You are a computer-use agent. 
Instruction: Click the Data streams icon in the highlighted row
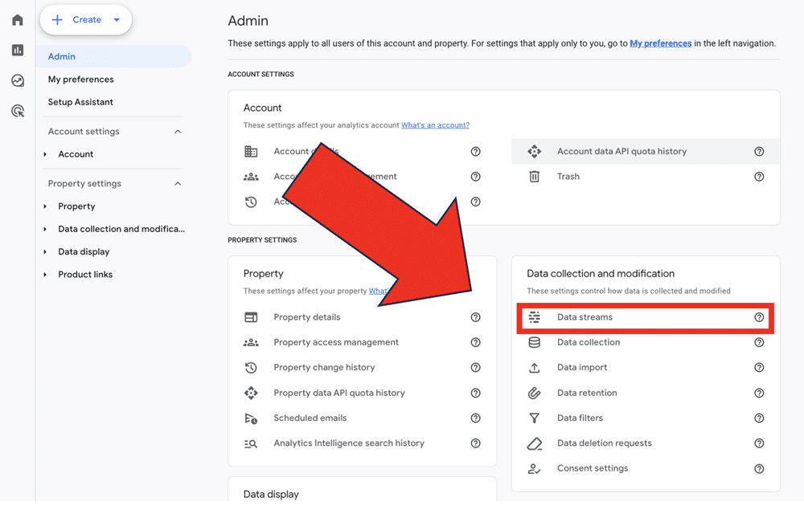pos(535,317)
